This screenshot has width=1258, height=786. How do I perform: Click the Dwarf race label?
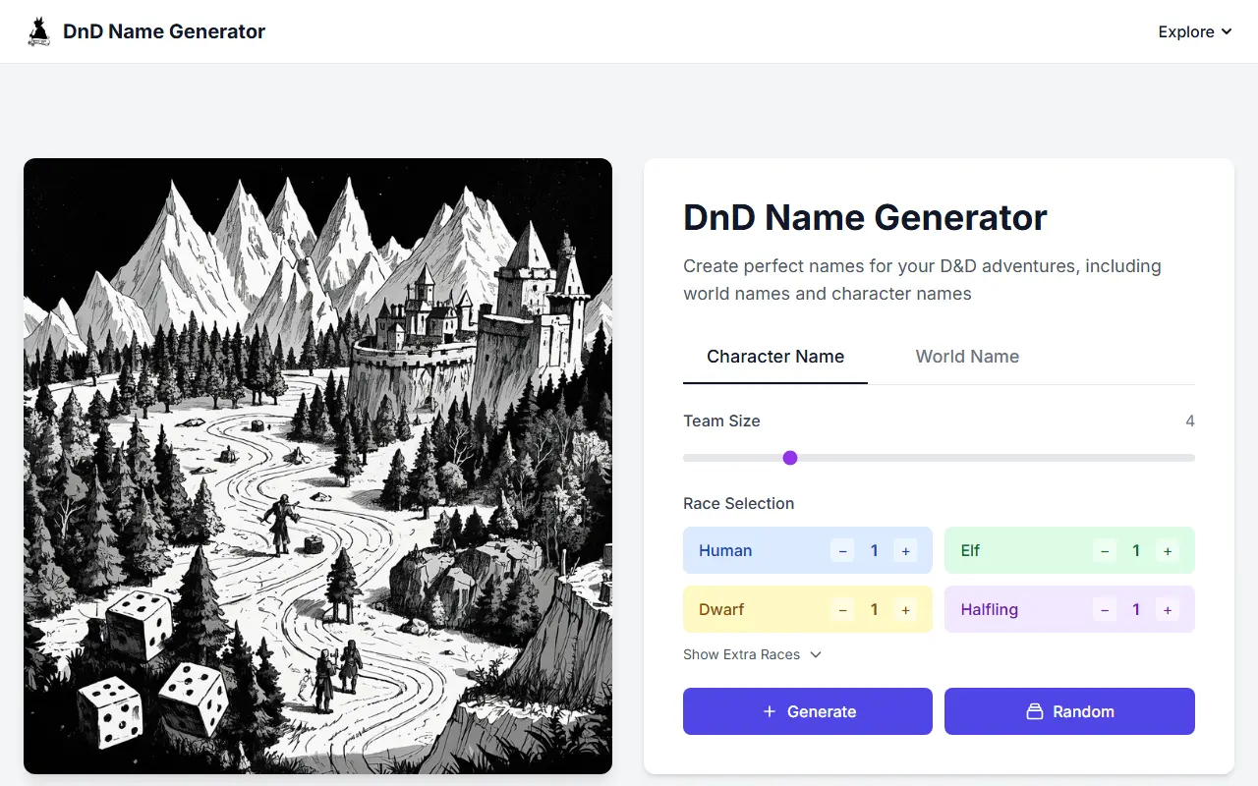click(721, 609)
